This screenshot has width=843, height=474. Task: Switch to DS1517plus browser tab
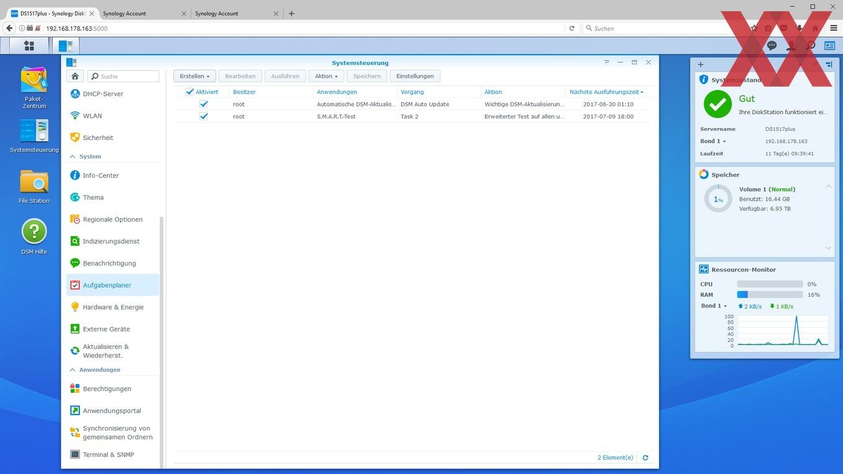coord(51,13)
